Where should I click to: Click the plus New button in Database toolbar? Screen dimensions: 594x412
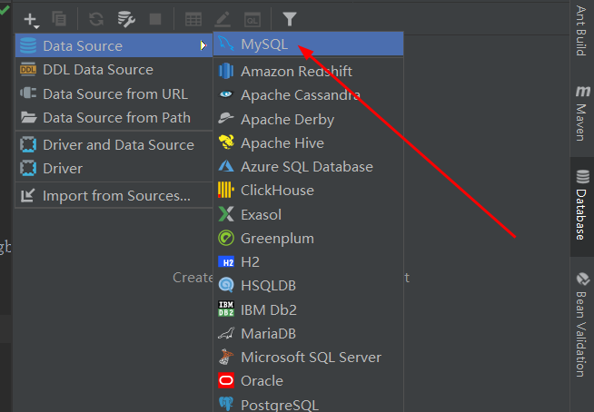31,19
